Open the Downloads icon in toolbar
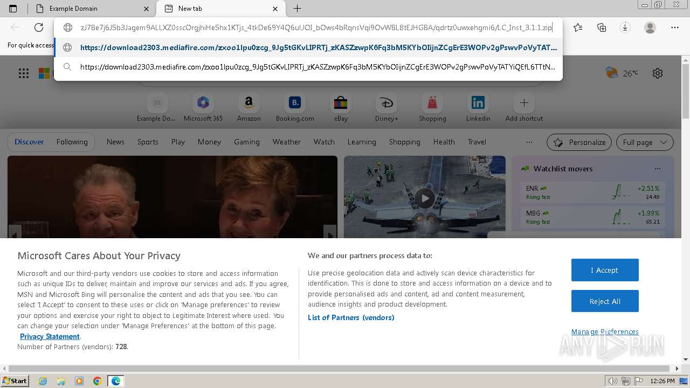Viewport: 690px width, 388px height. pyautogui.click(x=625, y=27)
